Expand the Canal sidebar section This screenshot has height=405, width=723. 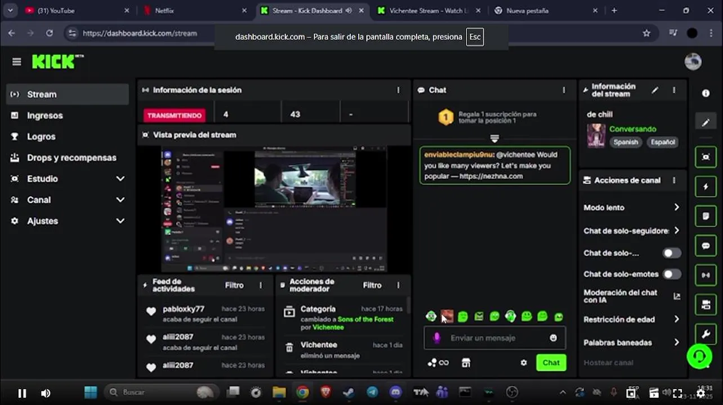click(120, 200)
